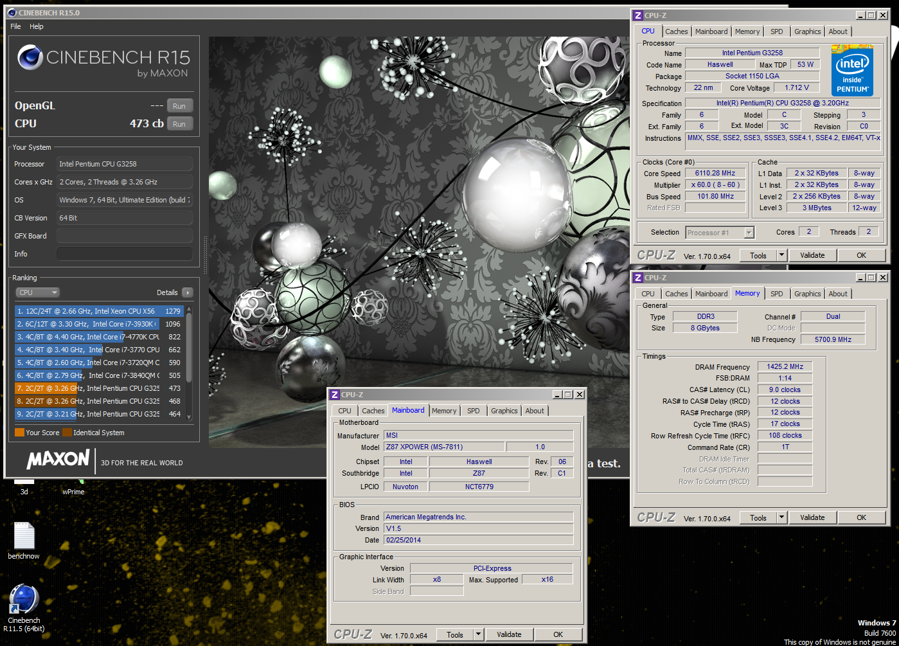Click DRAM Frequency value 1425.2 MHz

tap(785, 366)
